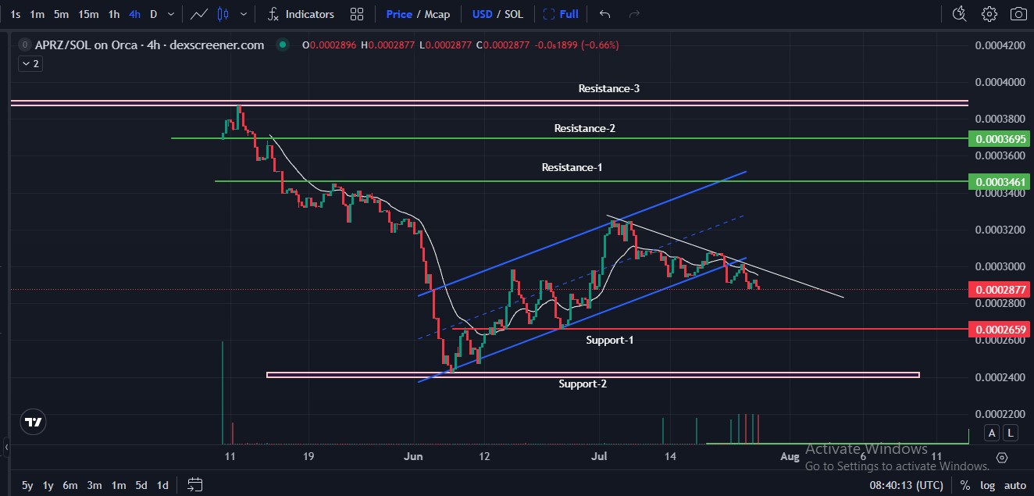This screenshot has height=496, width=1034.
Task: Select the active 4h timeframe
Action: pyautogui.click(x=135, y=14)
